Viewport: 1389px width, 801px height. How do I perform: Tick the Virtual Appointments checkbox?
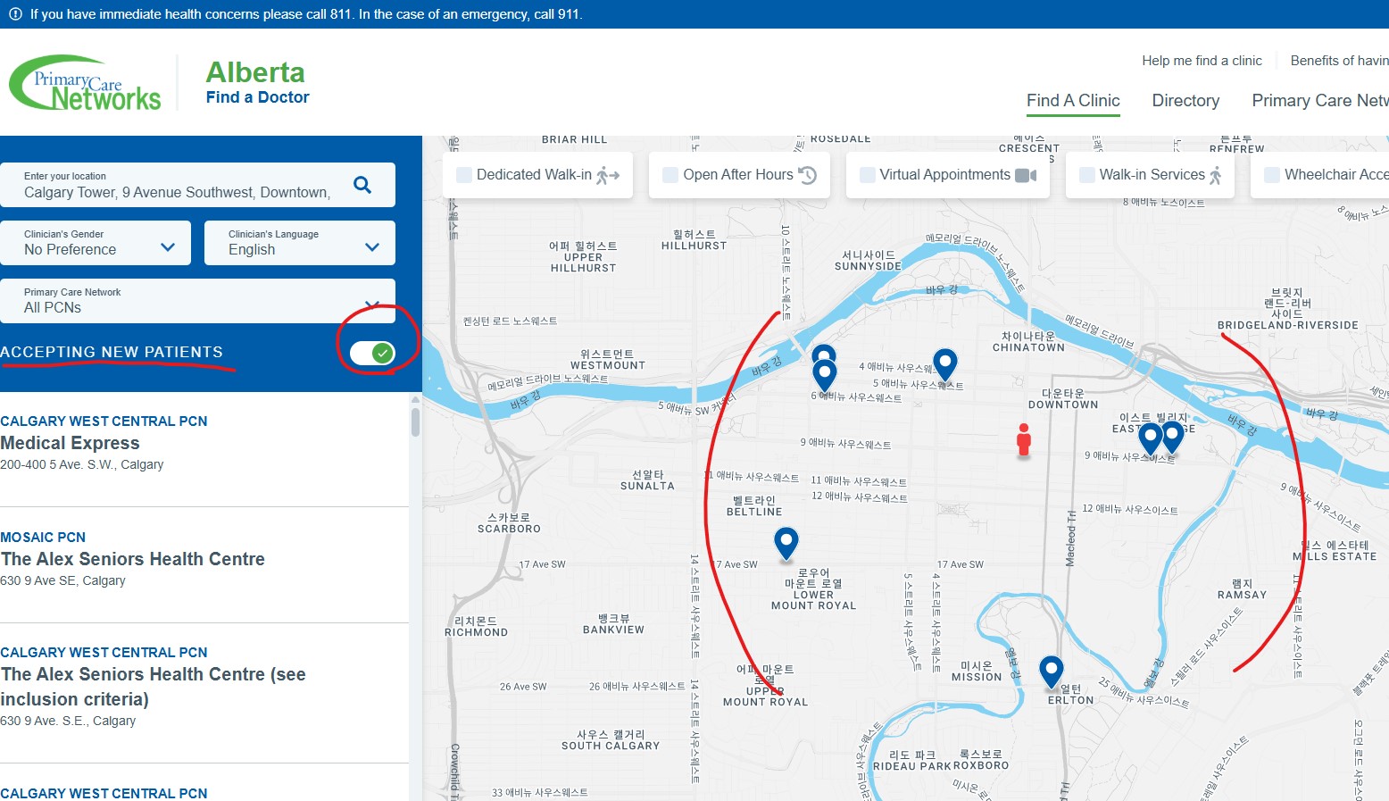(x=867, y=175)
